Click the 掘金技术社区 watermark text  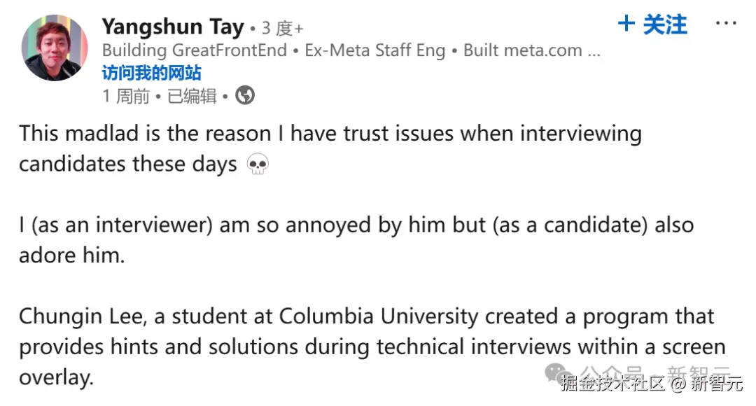coord(612,383)
